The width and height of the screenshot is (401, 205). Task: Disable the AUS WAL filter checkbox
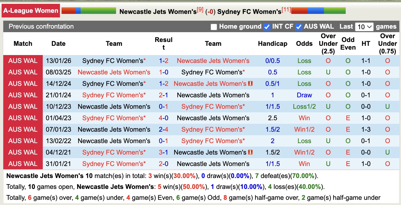299,26
